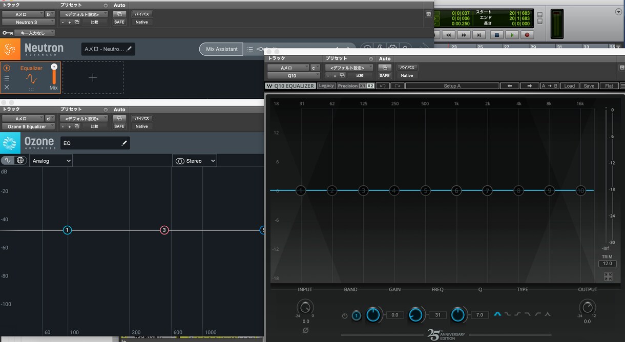The width and height of the screenshot is (625, 342).
Task: Click the Mix Assistant button in Neutron
Action: [x=221, y=49]
